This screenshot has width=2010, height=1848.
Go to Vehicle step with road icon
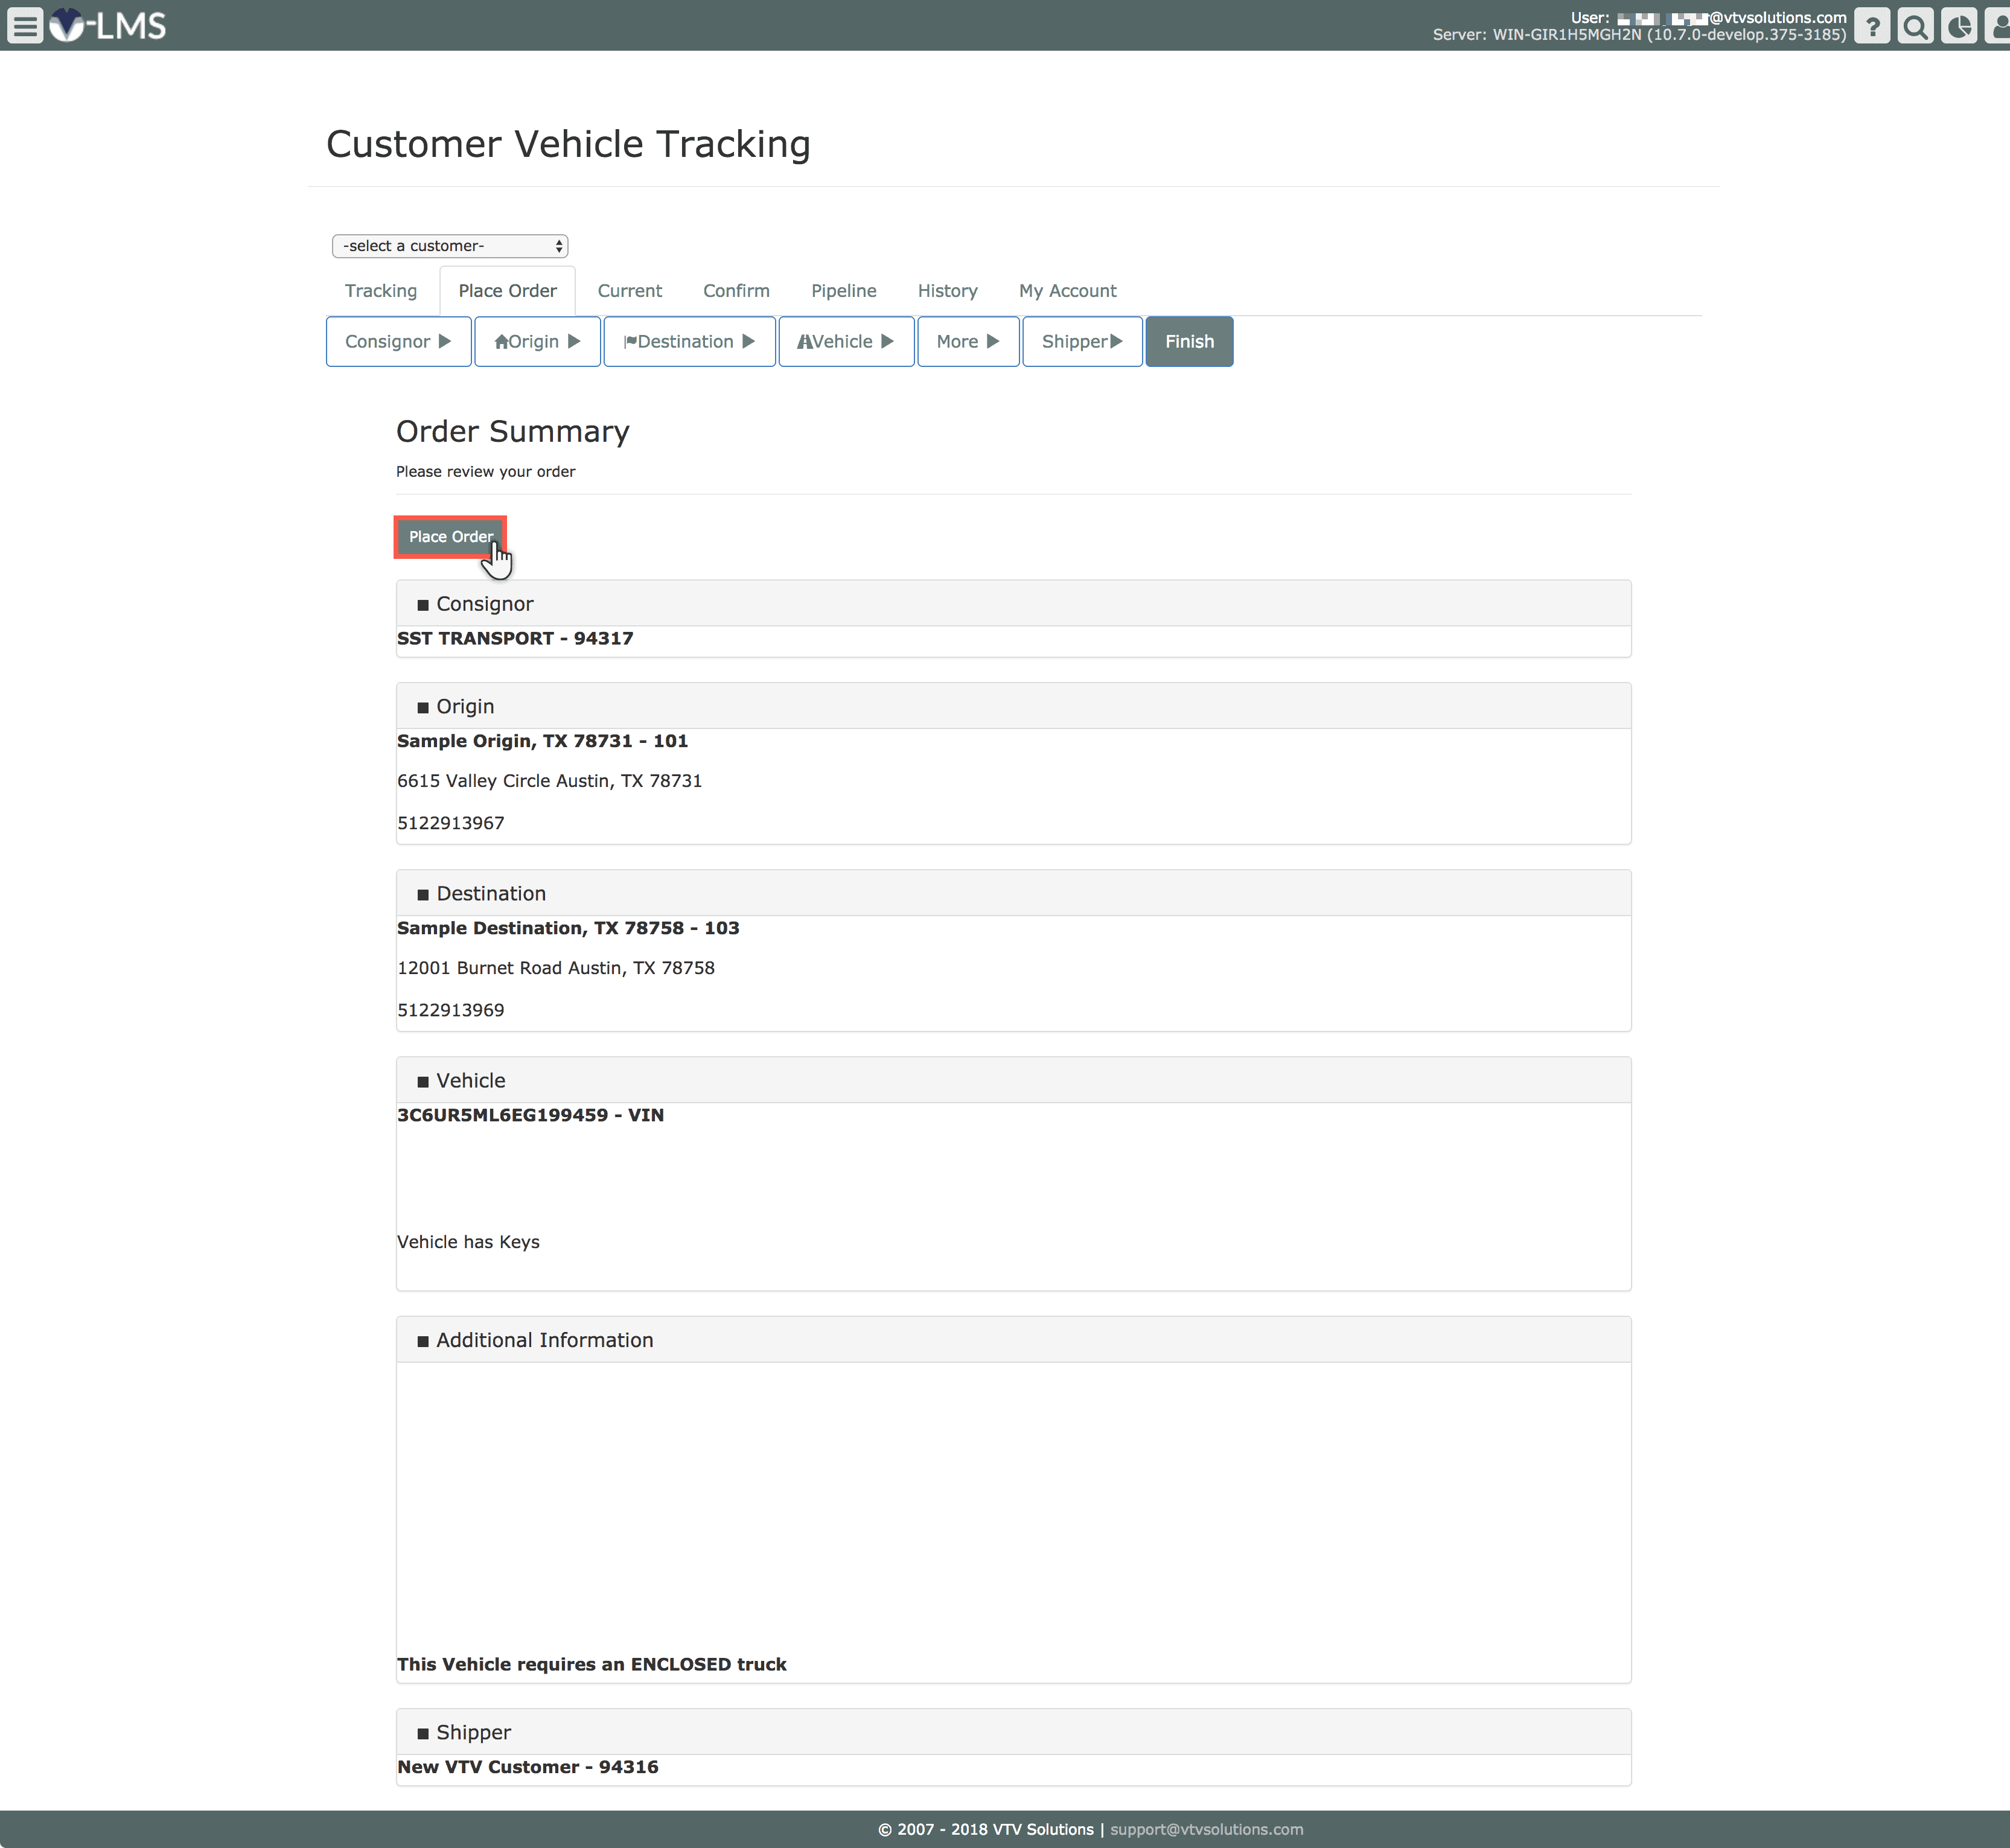click(846, 342)
